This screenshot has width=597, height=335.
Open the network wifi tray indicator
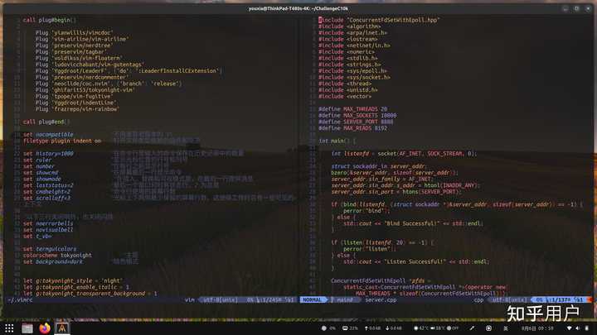pyautogui.click(x=569, y=328)
